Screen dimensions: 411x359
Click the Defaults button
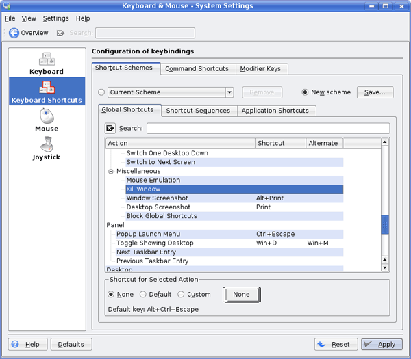(71, 344)
